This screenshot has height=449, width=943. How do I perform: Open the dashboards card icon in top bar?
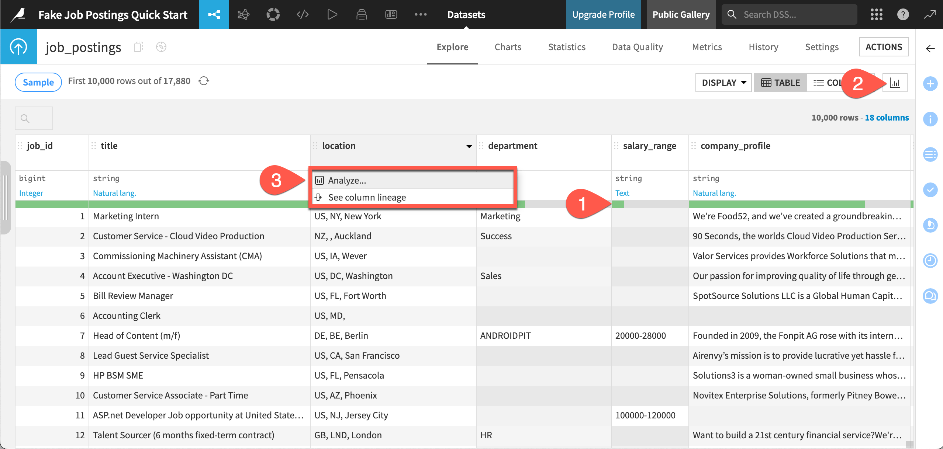[391, 15]
